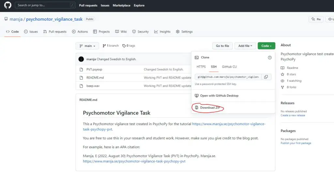View the 1 branch link

coord(111,45)
